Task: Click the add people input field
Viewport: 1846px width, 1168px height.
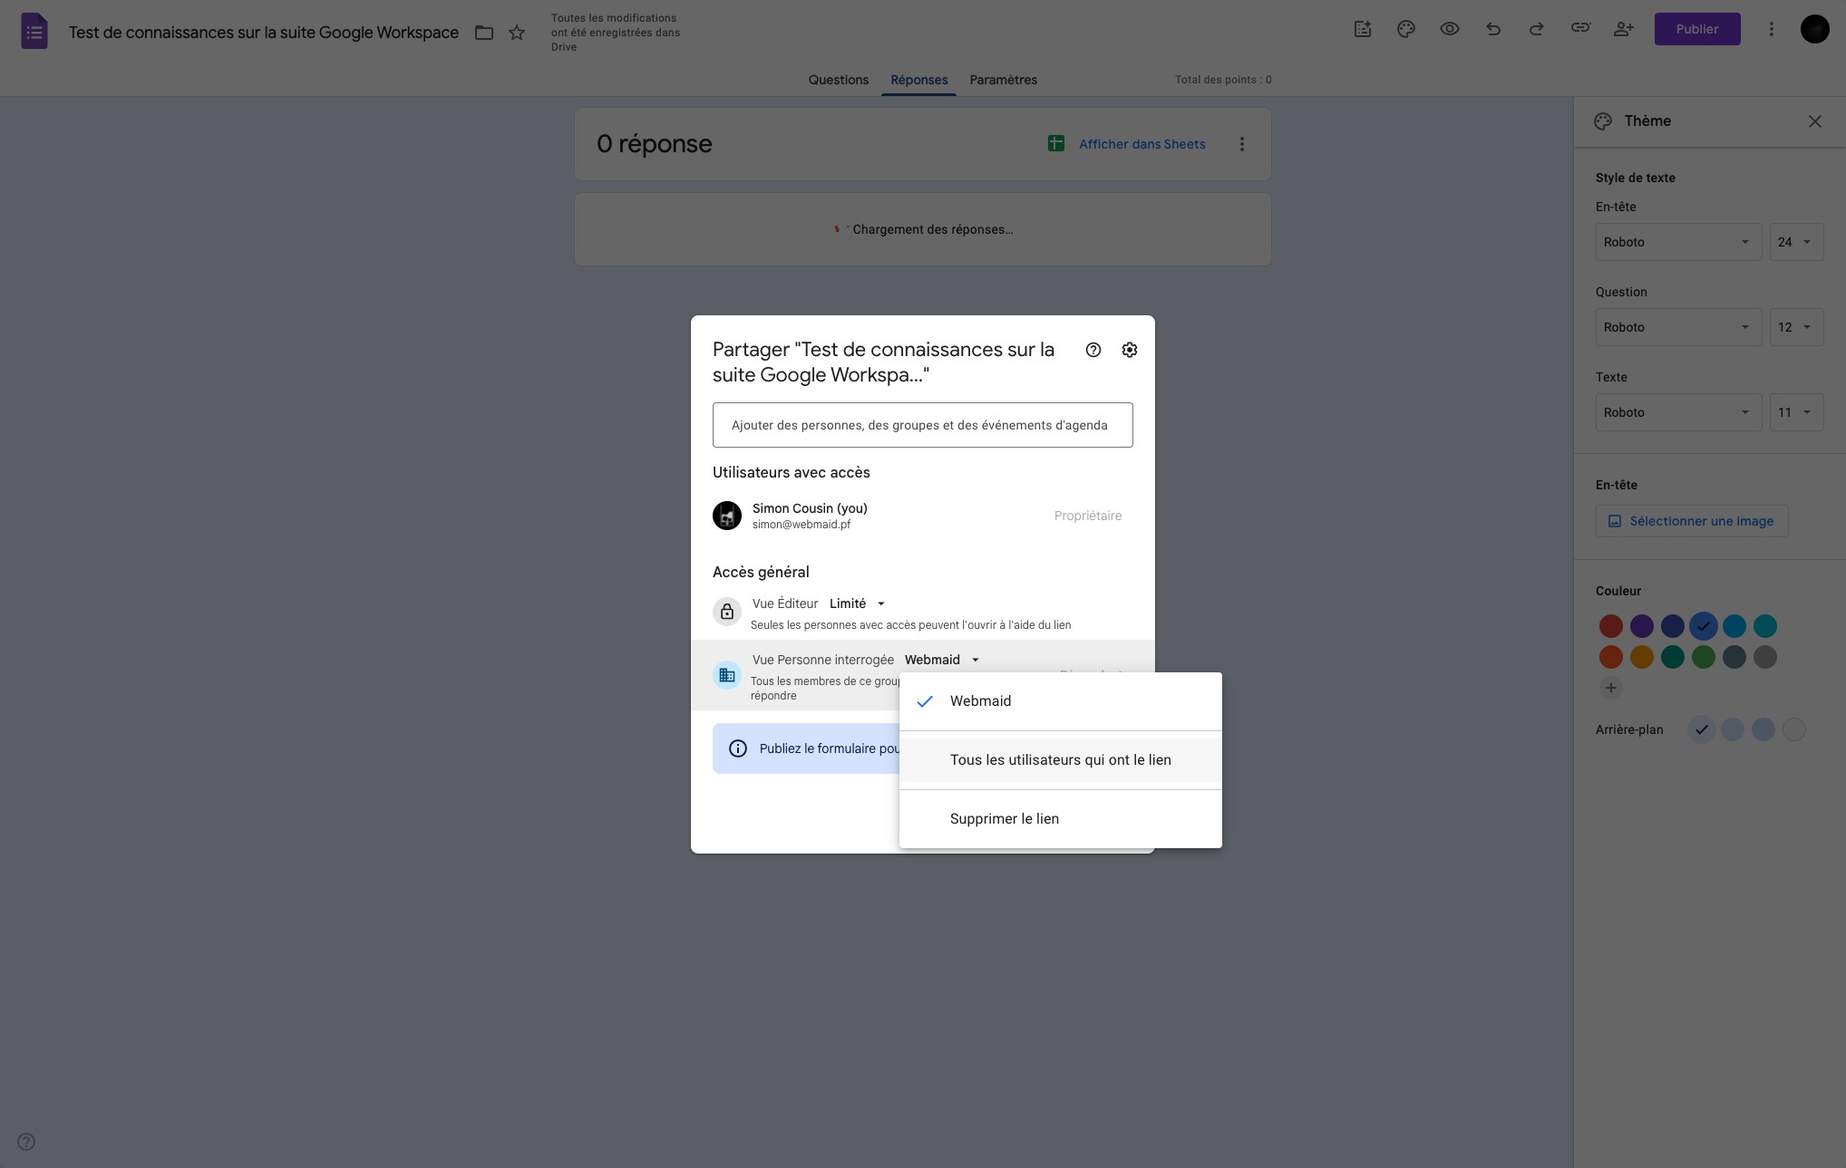Action: point(922,425)
